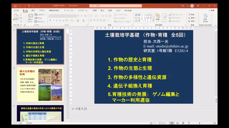
Task: Click the Copy icon in clipboard group
Action: pyautogui.click(x=21, y=18)
